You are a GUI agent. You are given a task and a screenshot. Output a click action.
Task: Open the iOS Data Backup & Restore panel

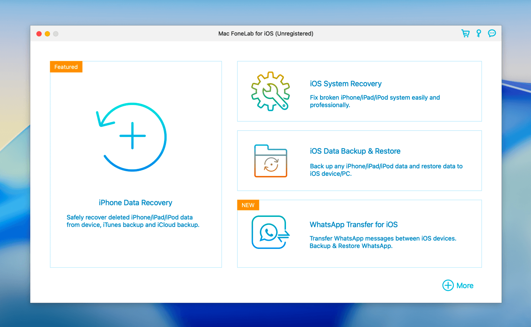coord(359,161)
